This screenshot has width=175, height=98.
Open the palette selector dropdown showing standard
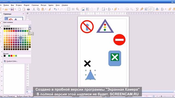30,26
